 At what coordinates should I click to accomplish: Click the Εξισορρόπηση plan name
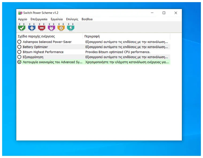tap(33, 57)
